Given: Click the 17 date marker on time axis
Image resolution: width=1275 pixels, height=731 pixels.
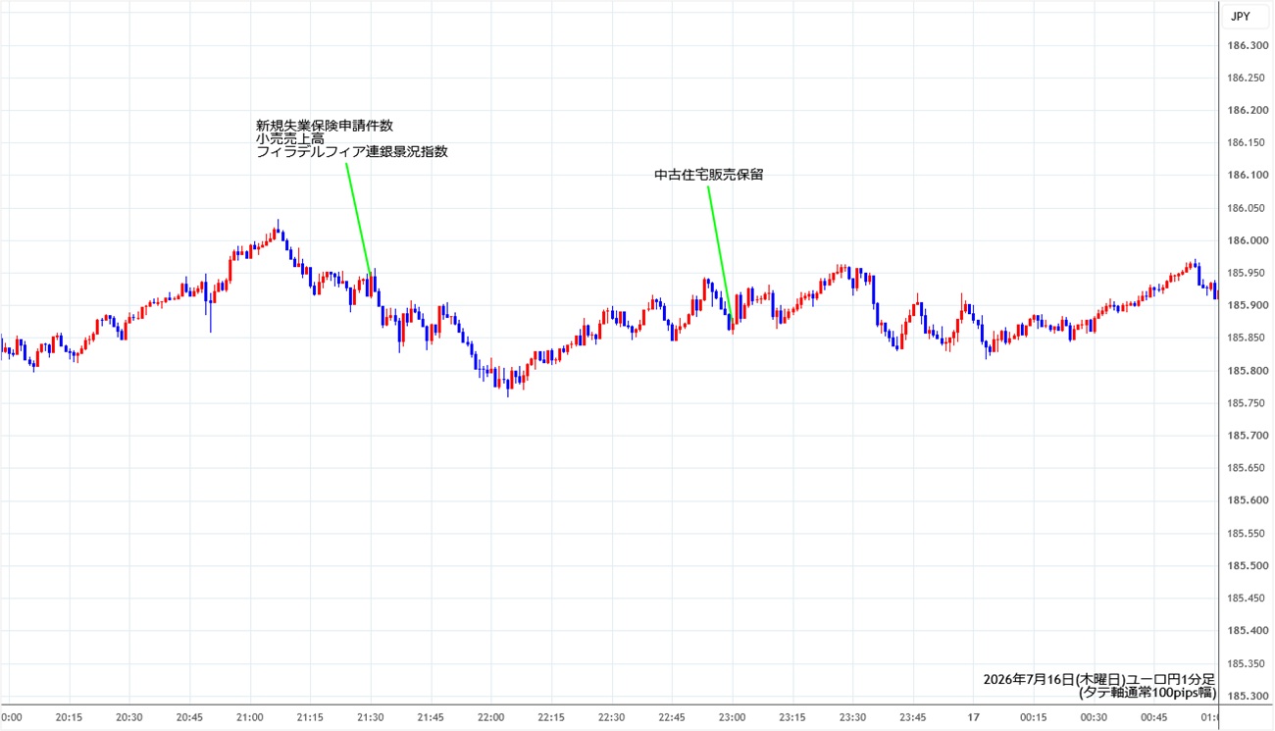Looking at the screenshot, I should click(x=975, y=717).
